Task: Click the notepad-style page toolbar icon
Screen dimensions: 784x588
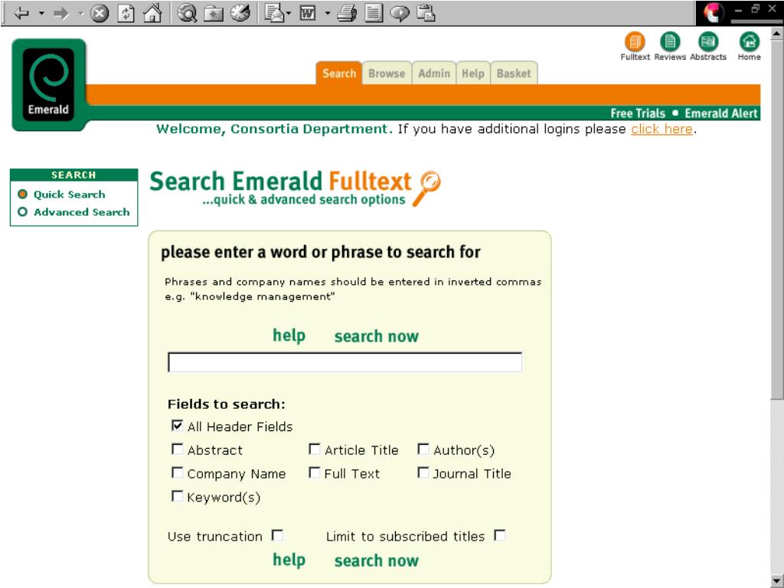Action: pos(373,13)
